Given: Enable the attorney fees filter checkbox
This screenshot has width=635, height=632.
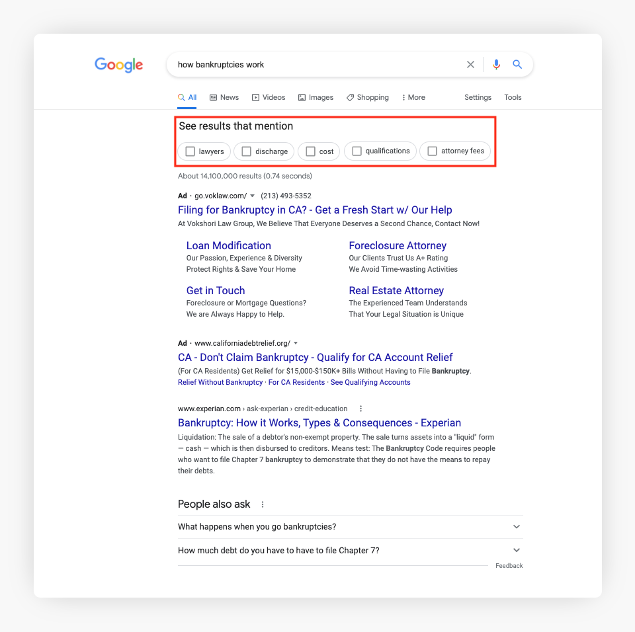Looking at the screenshot, I should tap(433, 151).
